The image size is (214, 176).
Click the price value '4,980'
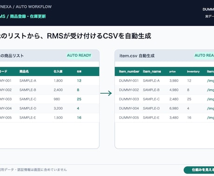tap(174, 90)
